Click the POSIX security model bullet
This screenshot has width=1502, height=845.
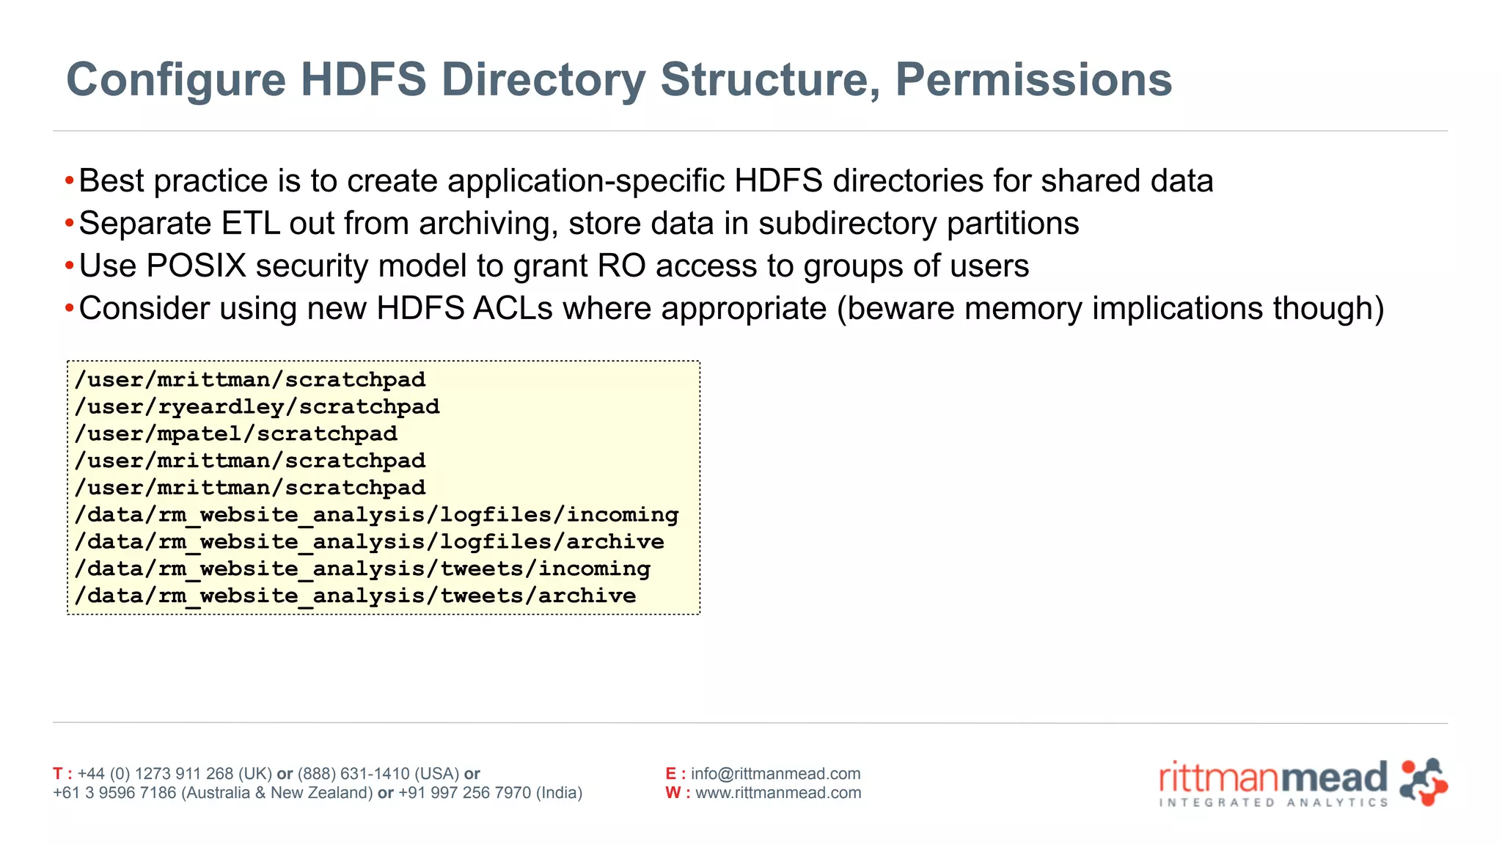[554, 266]
